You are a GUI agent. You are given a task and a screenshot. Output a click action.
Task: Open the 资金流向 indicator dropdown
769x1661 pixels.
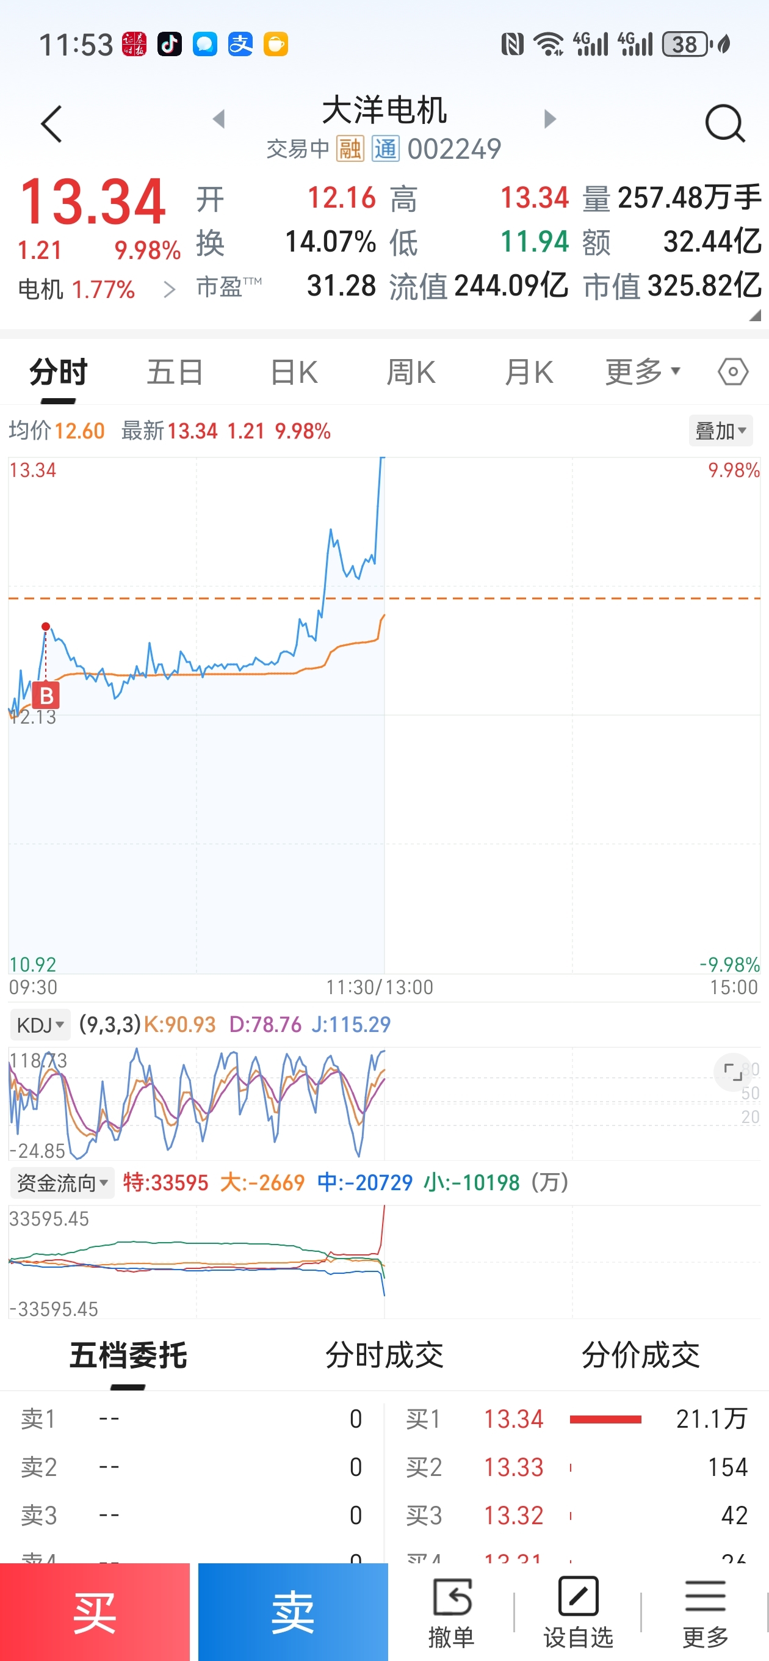coord(62,1183)
